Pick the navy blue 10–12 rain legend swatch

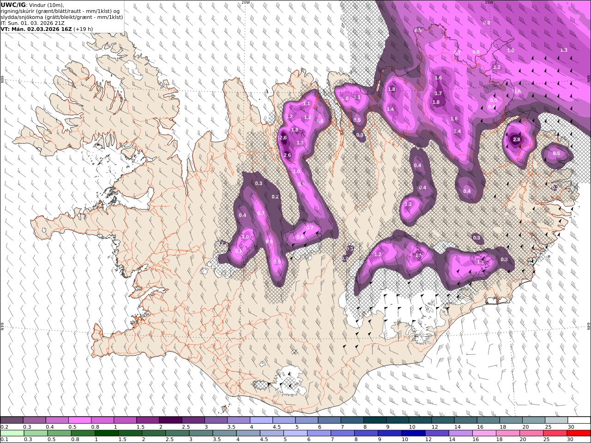coord(413,433)
